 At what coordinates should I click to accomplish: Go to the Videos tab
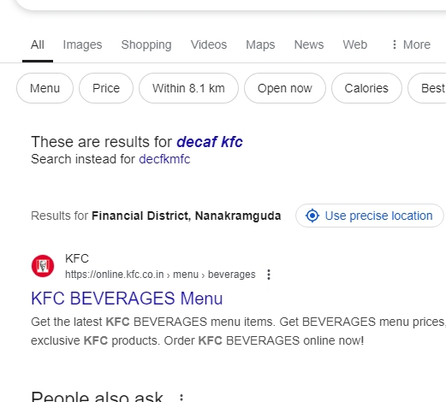point(209,44)
